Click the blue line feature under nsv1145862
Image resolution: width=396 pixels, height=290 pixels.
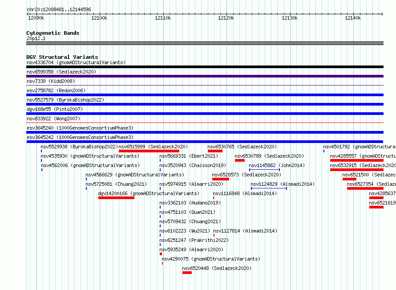click(x=264, y=170)
